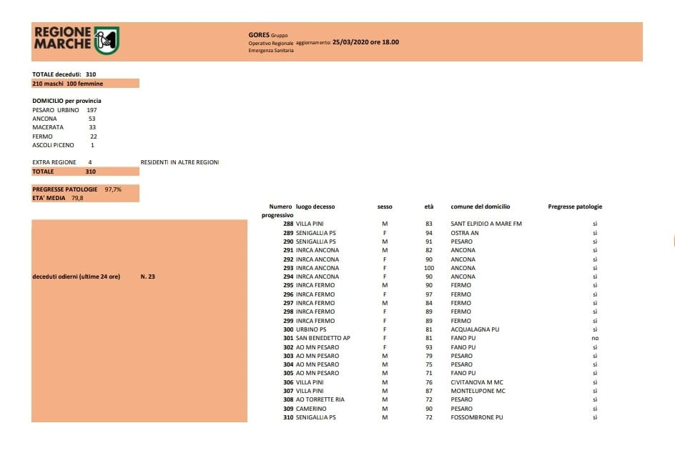Click the "URBINO PS" place cell
675x468 pixels.
(311, 329)
